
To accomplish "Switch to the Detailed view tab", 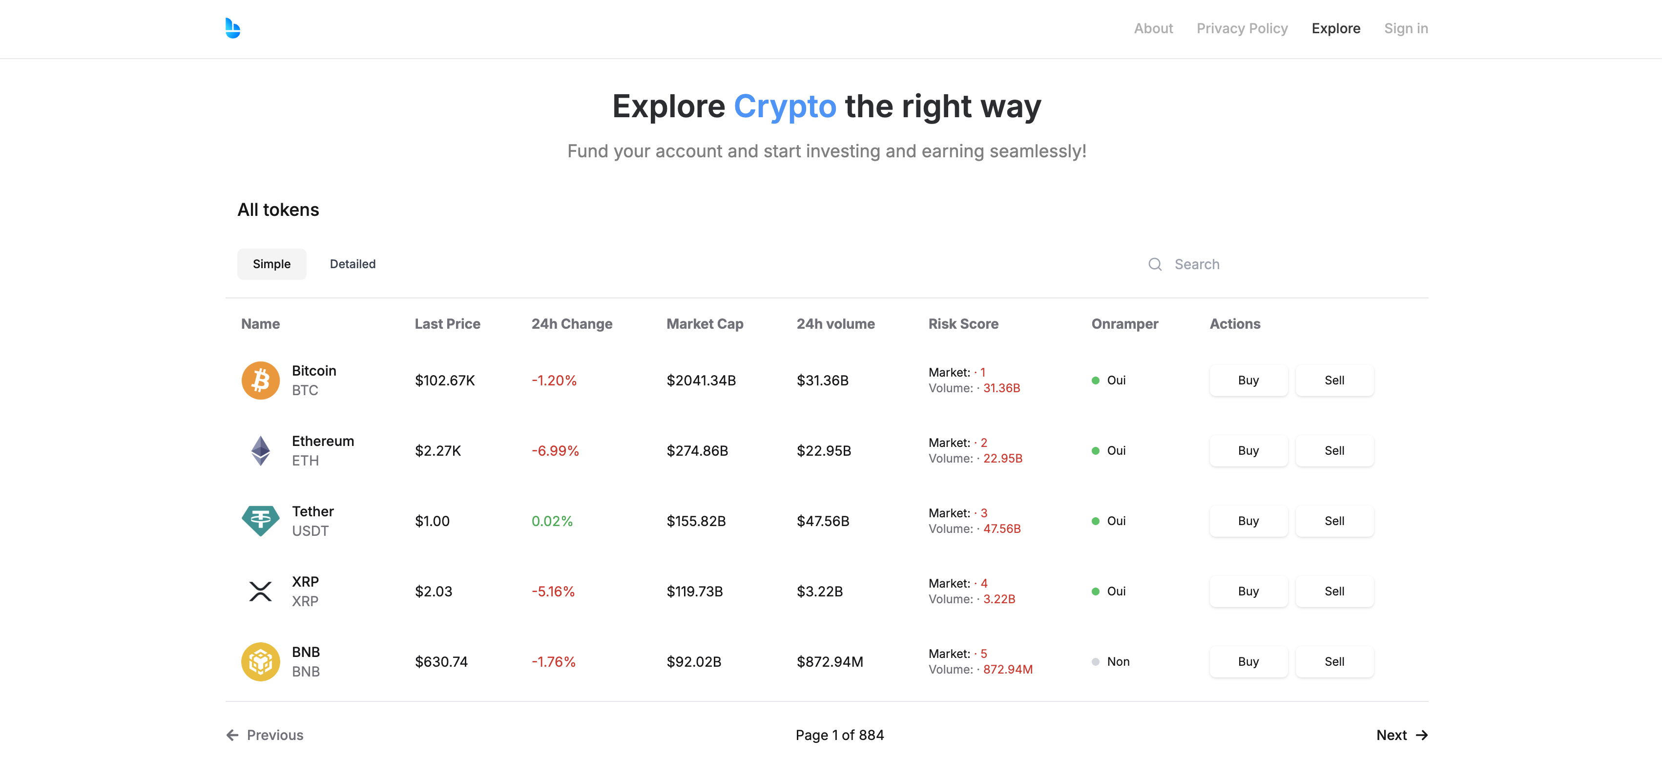I will [x=353, y=264].
